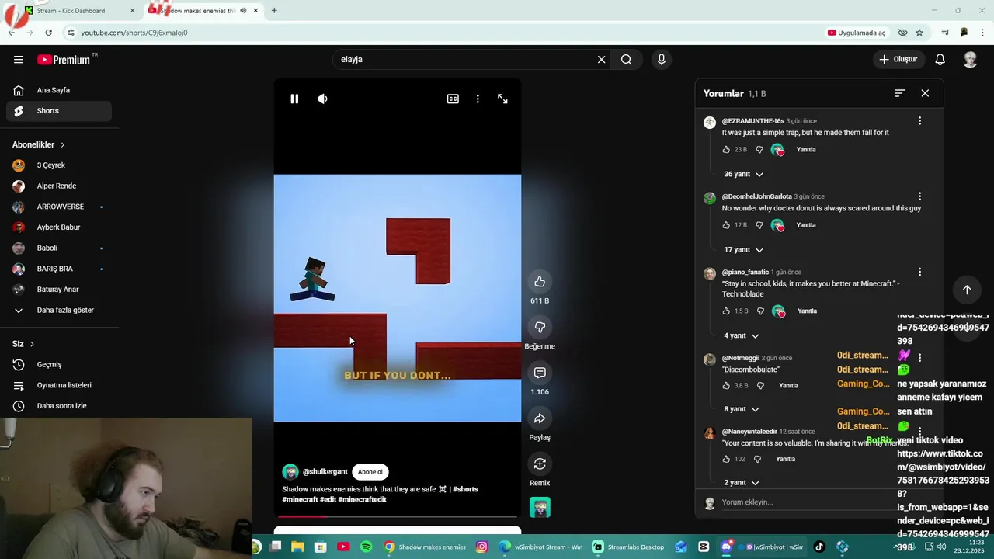This screenshot has width=994, height=559.
Task: Open Streamlabs Desktop from the taskbar
Action: coord(629,547)
